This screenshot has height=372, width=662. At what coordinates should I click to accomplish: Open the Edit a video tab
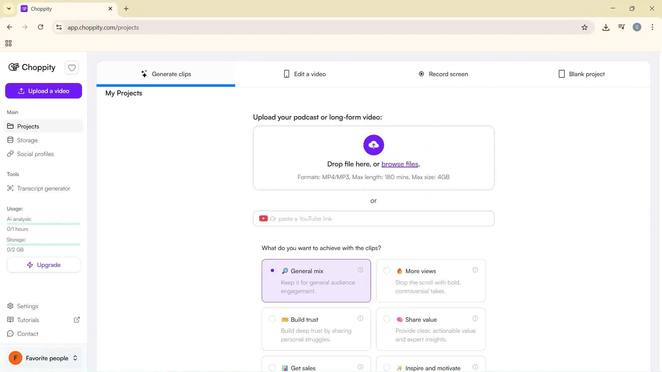tap(305, 74)
